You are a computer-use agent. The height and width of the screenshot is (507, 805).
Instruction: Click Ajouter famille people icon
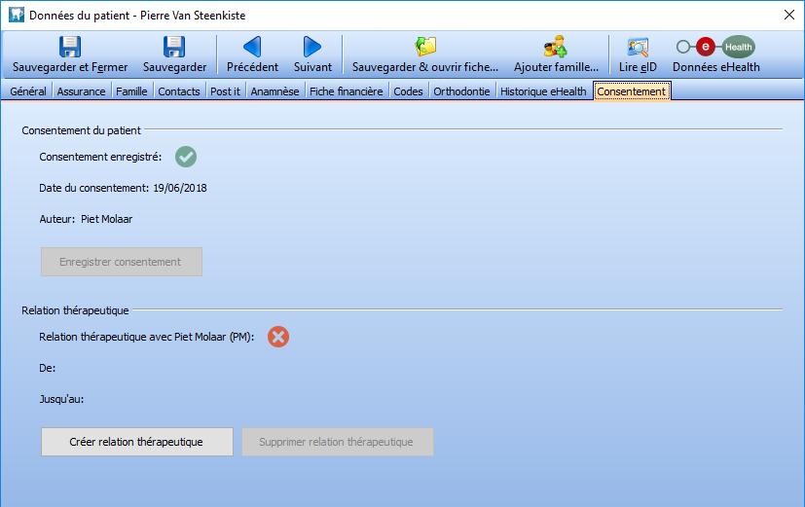click(556, 47)
